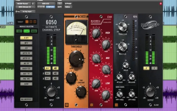Toggle speaker monitor for slot 2
Screen dimensions: 177x111
tap(56, 73)
